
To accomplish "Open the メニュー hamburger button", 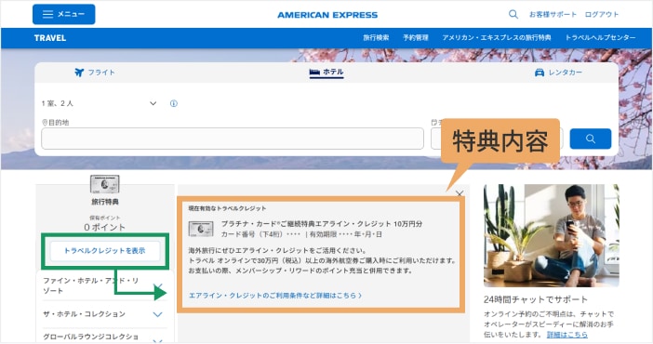I will pos(63,14).
